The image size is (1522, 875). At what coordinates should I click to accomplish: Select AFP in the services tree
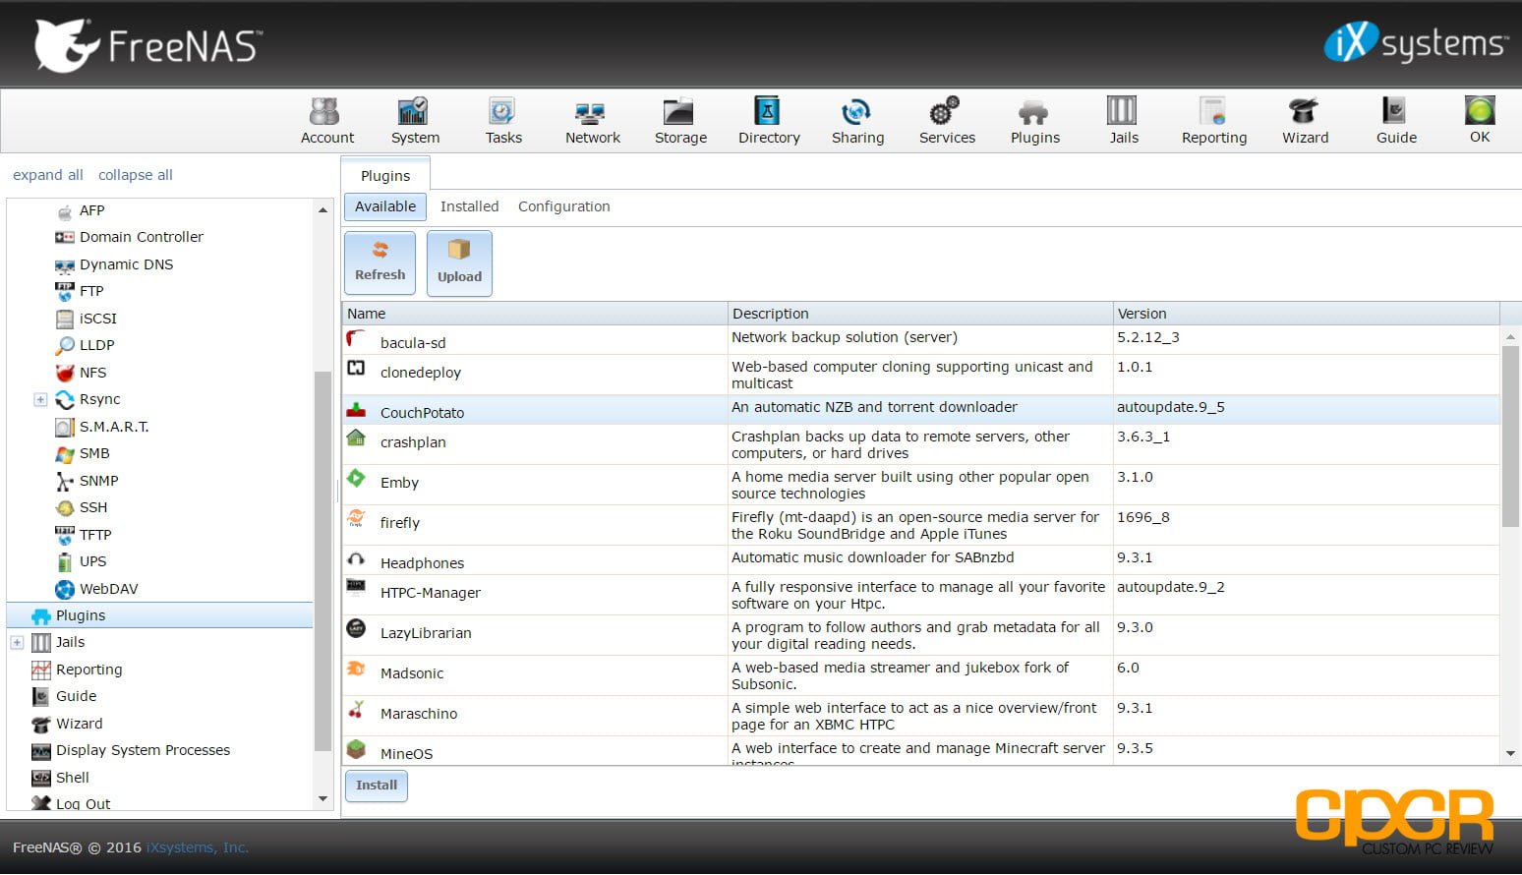(x=91, y=210)
